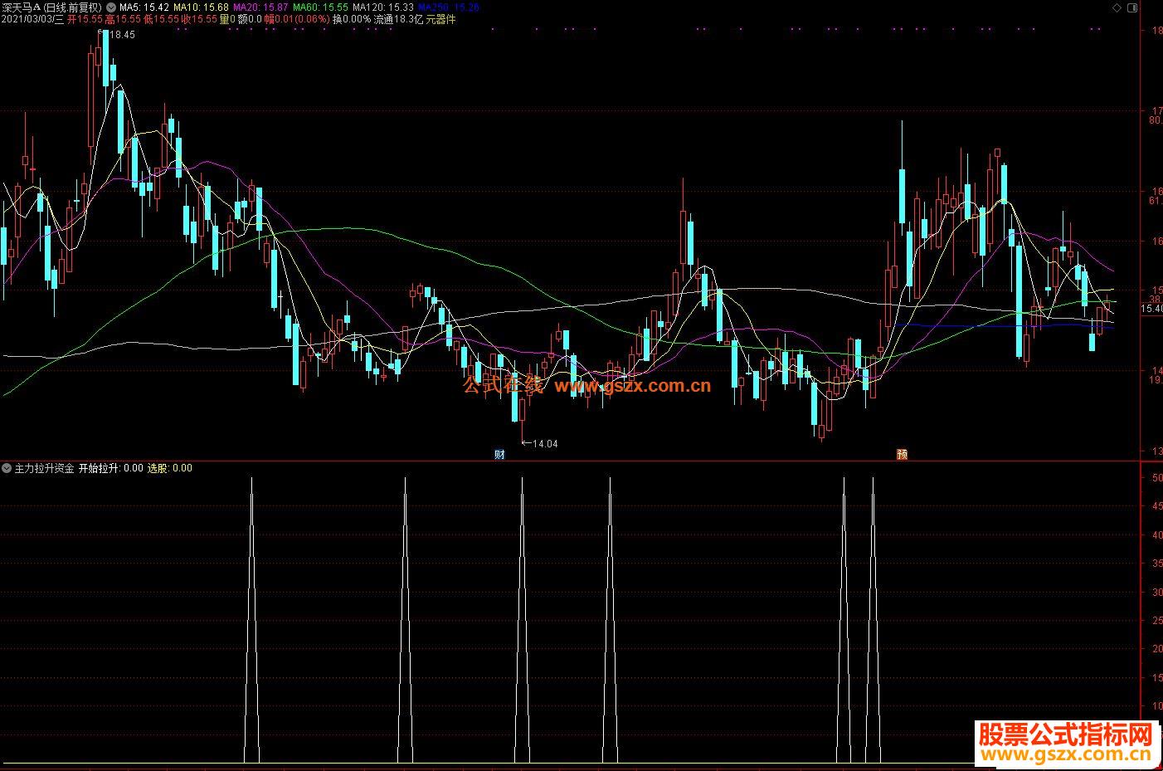Click the 收15.55 close price
This screenshot has width=1163, height=771.
pyautogui.click(x=200, y=19)
